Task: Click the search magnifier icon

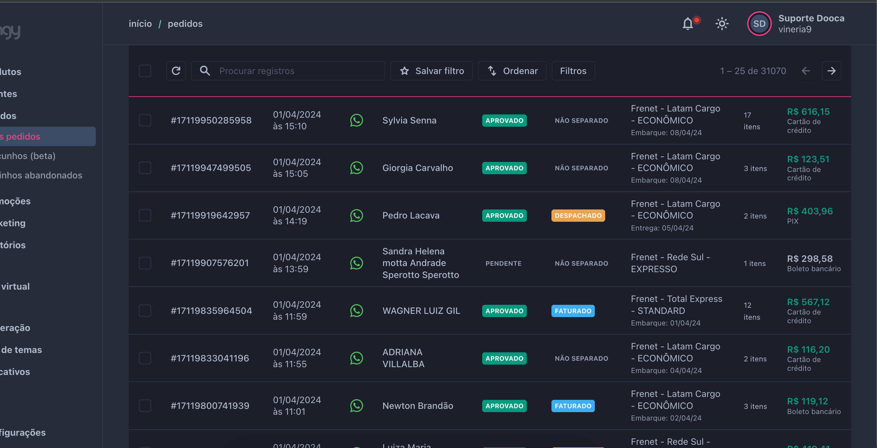Action: pos(205,71)
